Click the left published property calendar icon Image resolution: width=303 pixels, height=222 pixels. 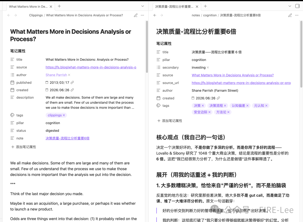[x=12, y=82]
